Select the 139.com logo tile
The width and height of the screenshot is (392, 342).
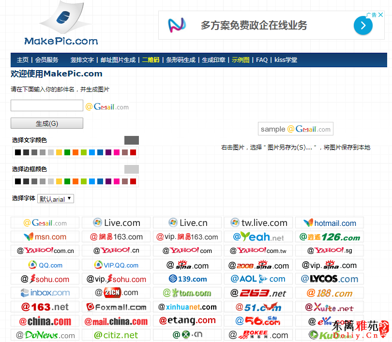click(187, 279)
